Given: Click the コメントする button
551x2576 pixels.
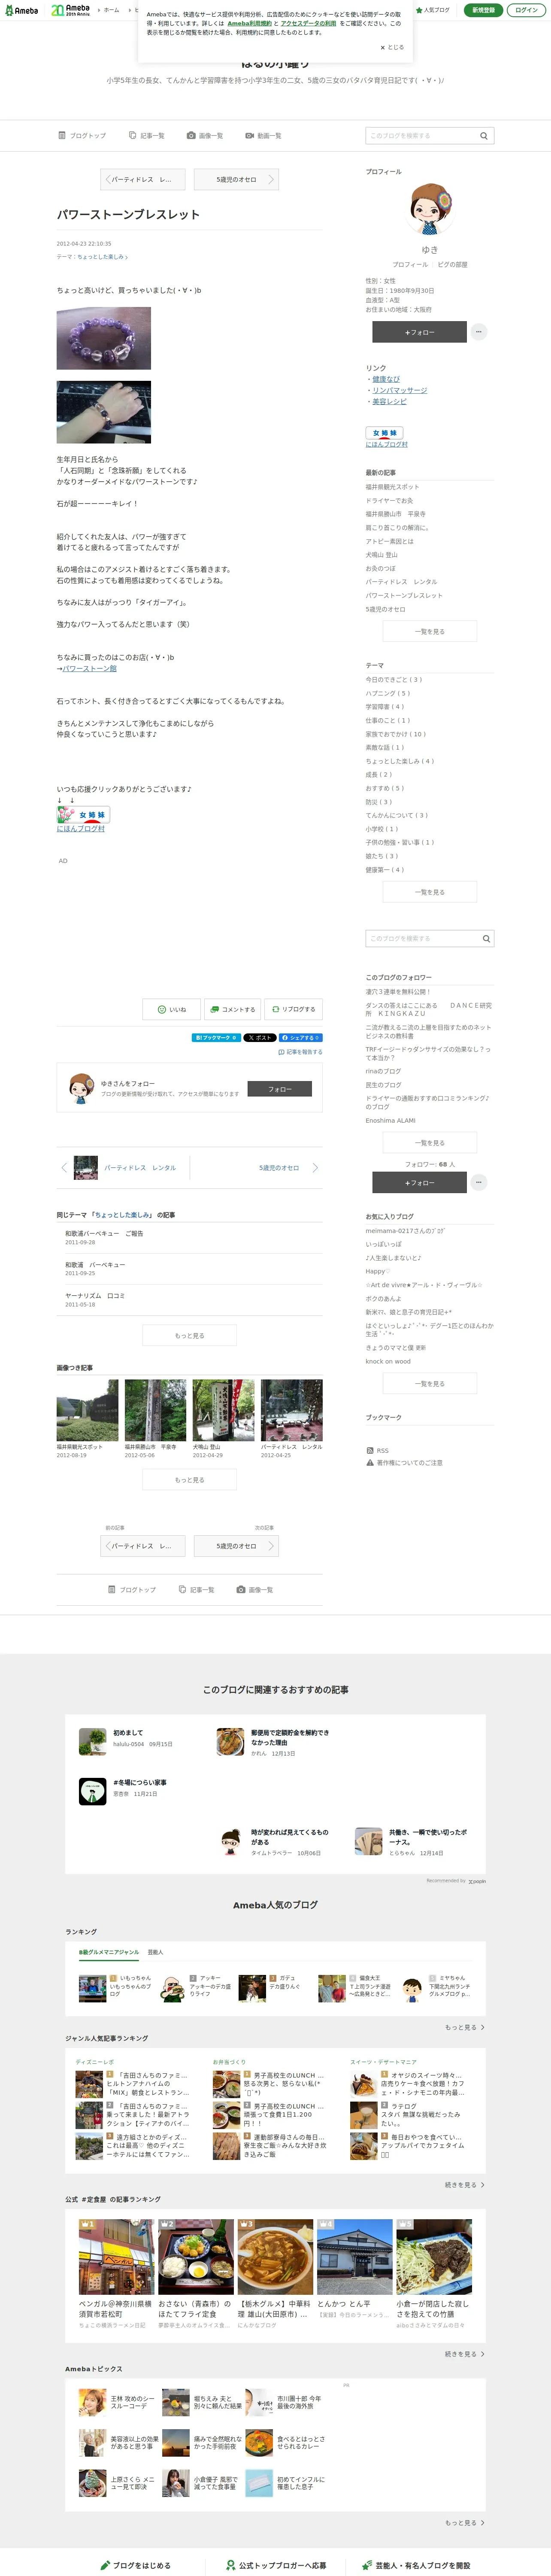Looking at the screenshot, I should (x=232, y=1010).
